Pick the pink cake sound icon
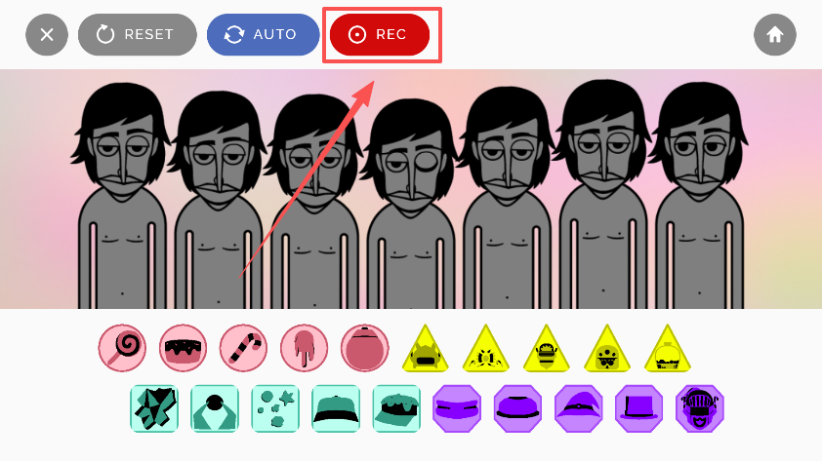 click(x=183, y=348)
